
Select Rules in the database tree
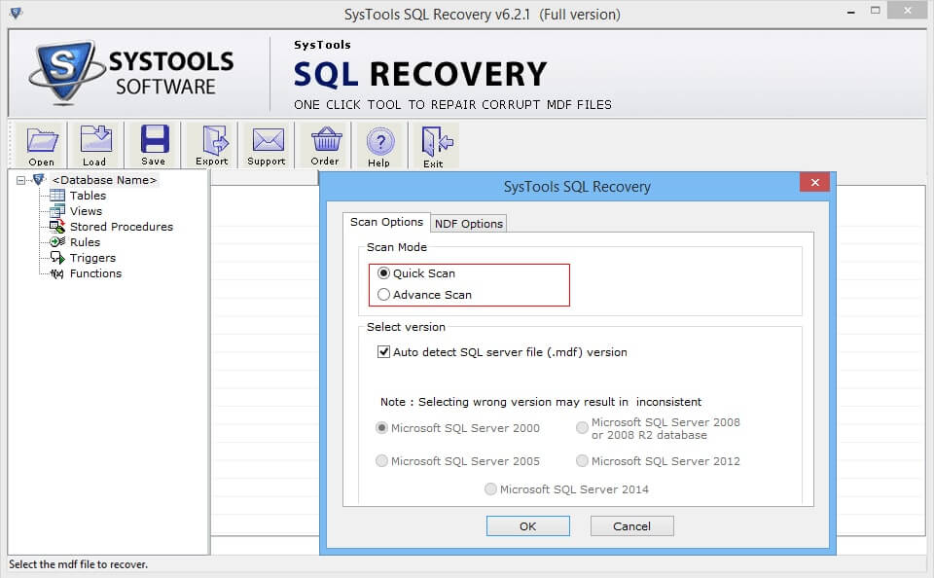(85, 242)
